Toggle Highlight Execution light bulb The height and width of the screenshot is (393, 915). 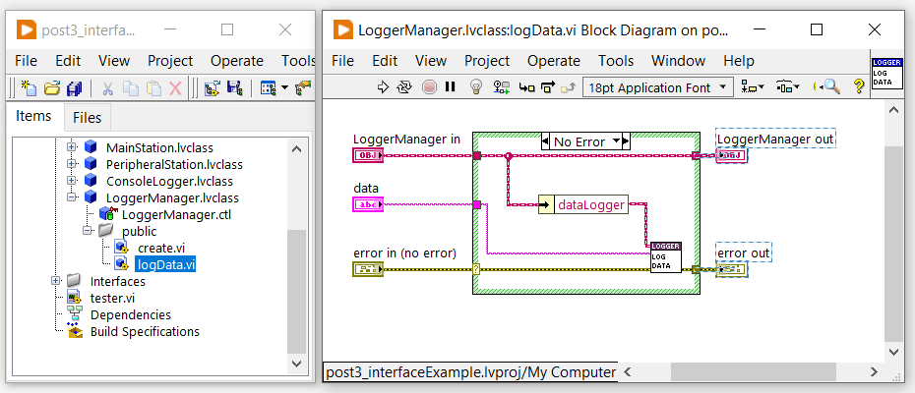(x=477, y=86)
